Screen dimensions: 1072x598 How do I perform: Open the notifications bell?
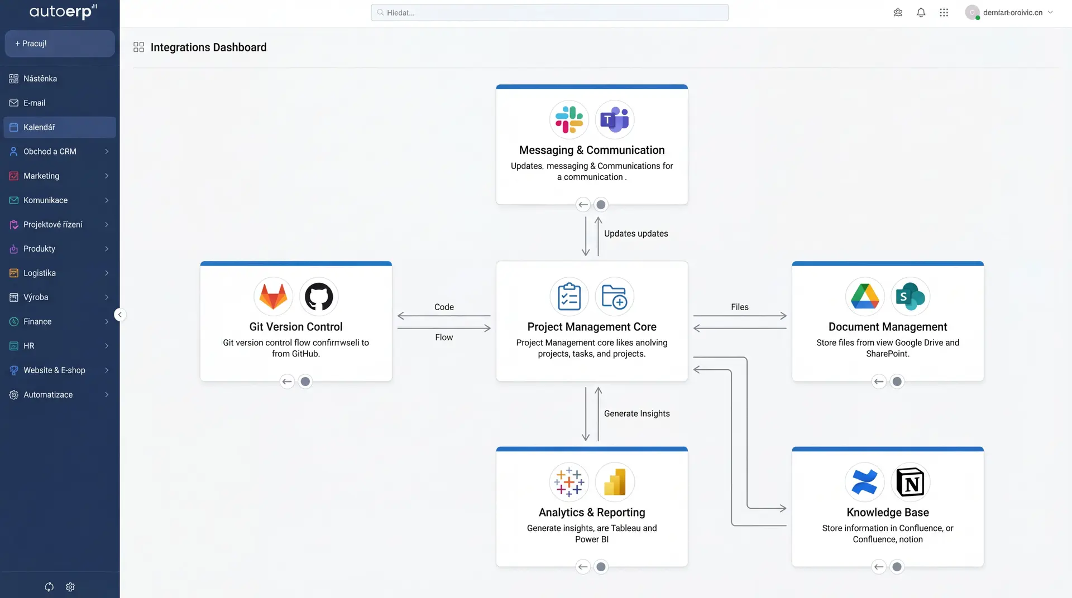tap(921, 12)
